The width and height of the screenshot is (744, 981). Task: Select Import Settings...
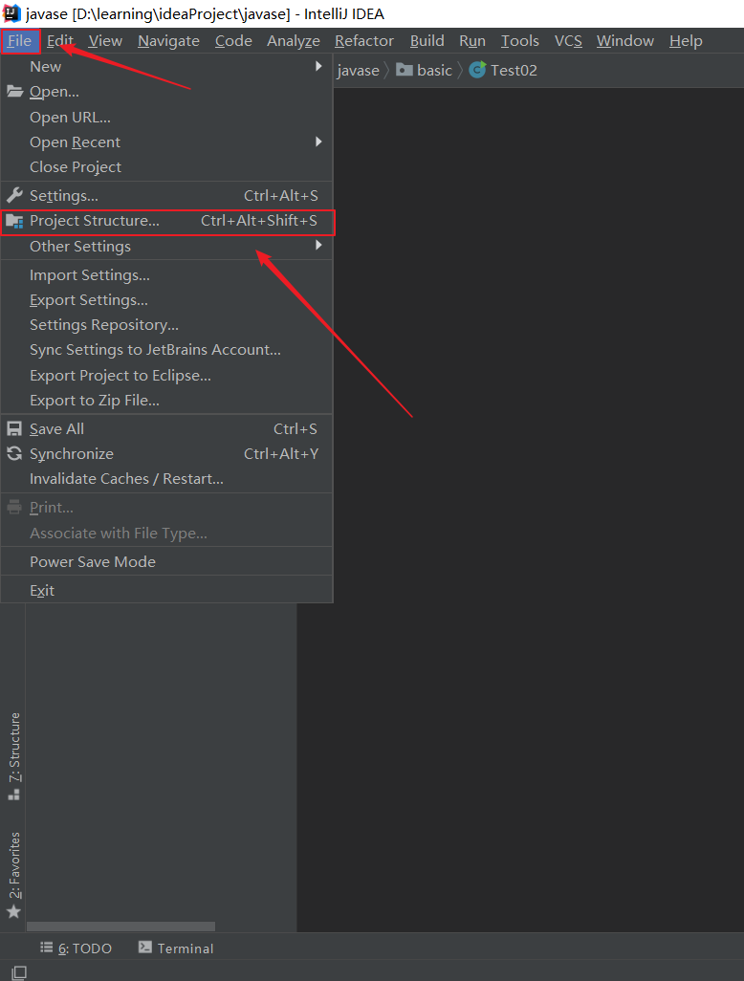(x=90, y=275)
